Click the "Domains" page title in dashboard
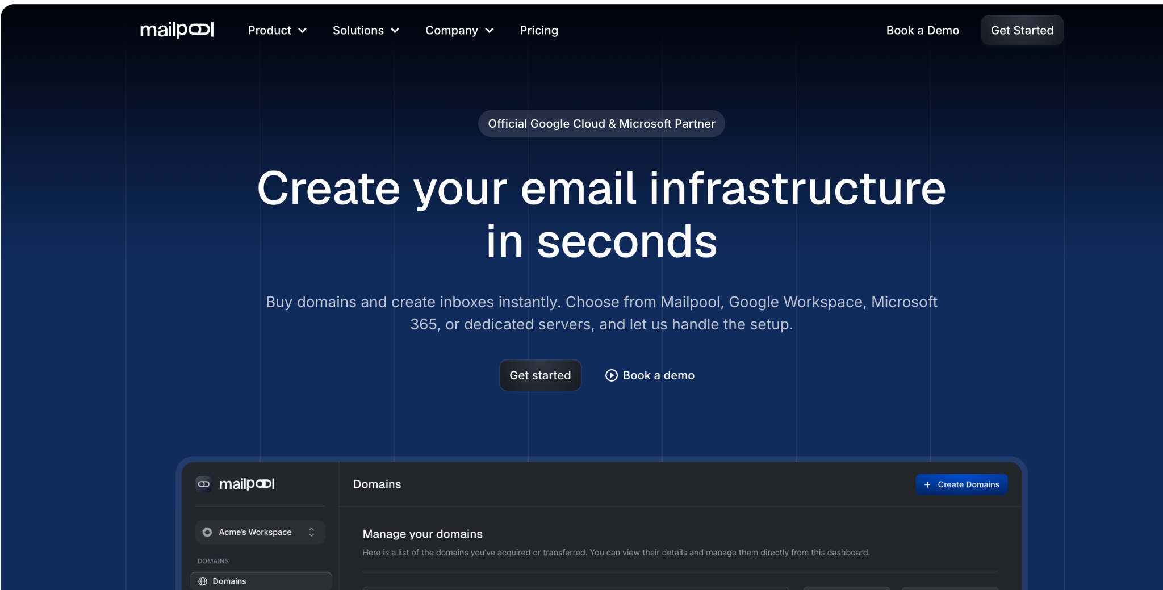 point(377,484)
